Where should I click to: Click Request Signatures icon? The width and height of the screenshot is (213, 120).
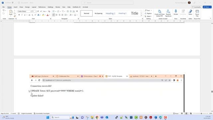click(168, 13)
